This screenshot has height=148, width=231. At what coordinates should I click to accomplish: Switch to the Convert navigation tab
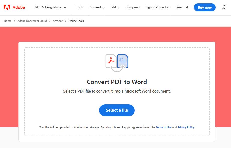(x=95, y=7)
